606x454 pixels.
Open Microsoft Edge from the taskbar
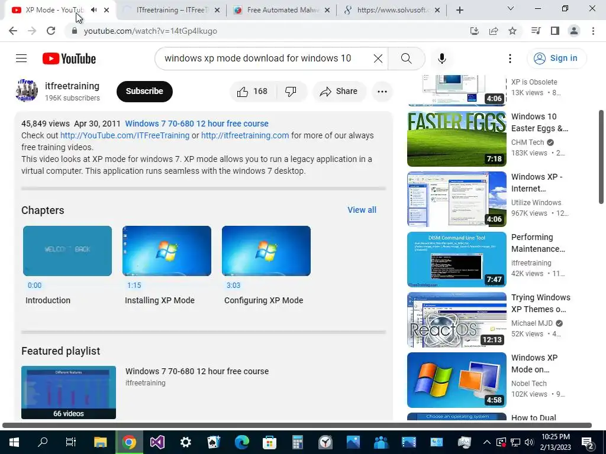coord(241,442)
